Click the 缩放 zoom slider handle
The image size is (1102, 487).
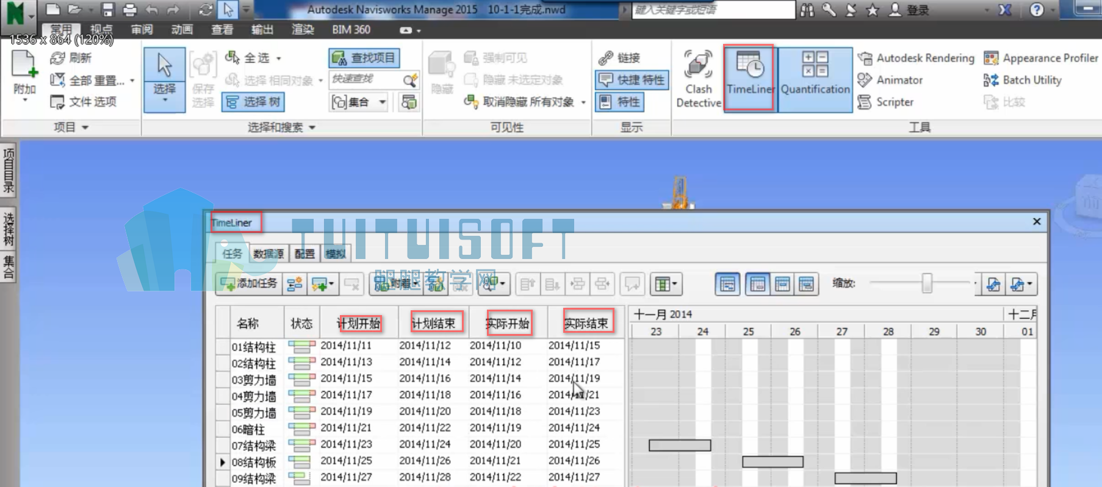927,283
